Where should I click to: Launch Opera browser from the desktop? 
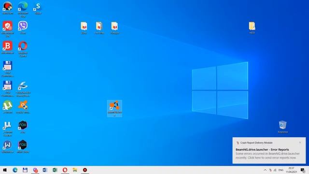pyautogui.click(x=23, y=49)
